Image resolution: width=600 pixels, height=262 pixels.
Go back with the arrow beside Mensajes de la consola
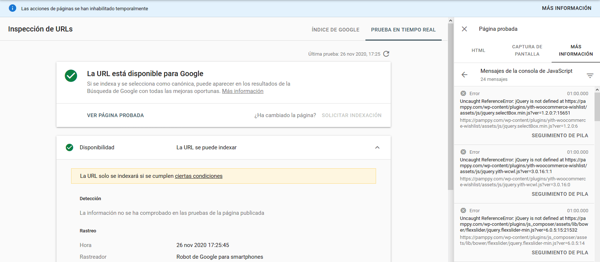point(464,75)
